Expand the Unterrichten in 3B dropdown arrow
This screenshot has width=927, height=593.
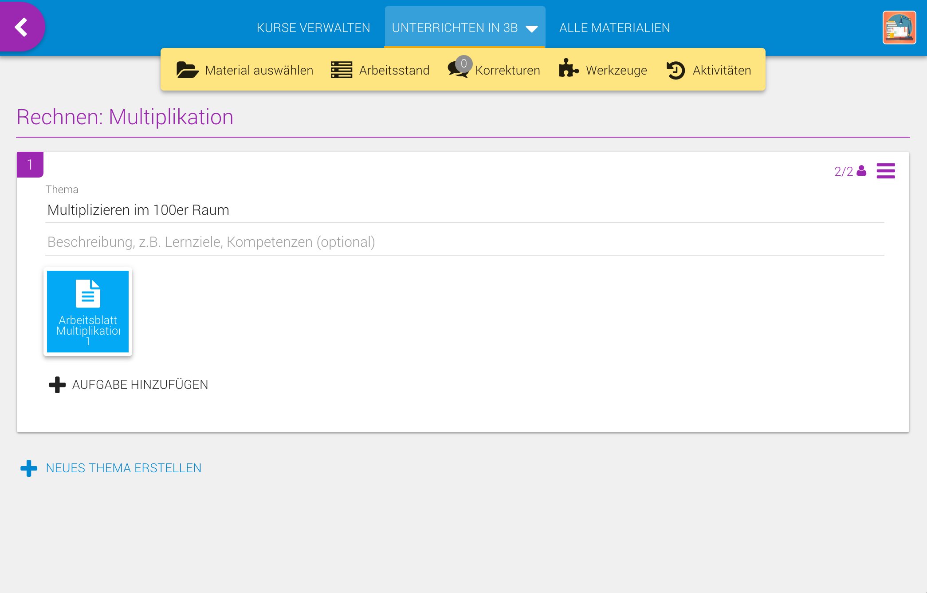(531, 29)
